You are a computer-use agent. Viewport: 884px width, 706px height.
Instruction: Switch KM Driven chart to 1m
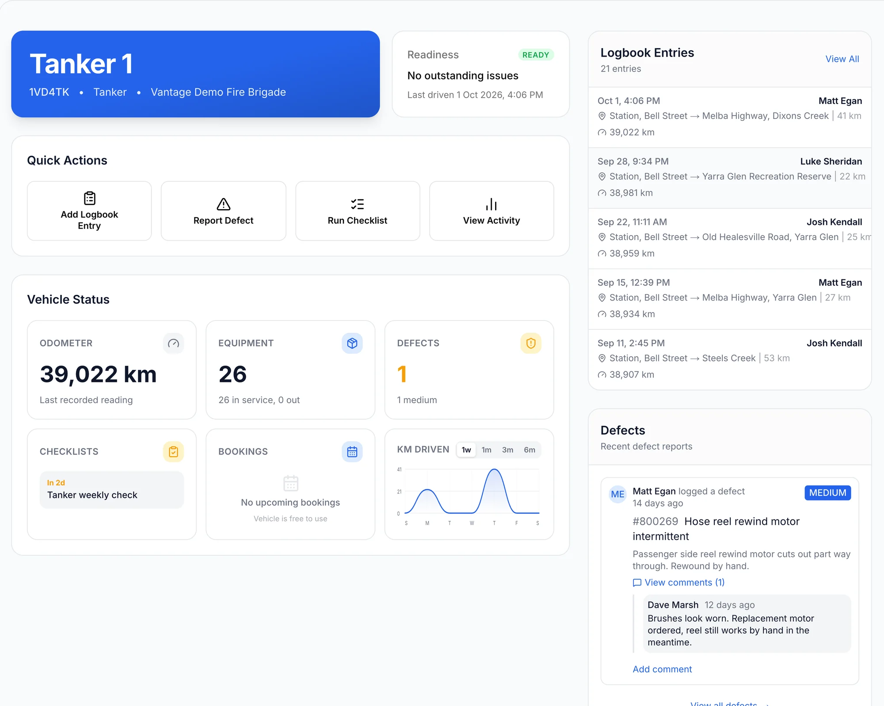pos(486,450)
